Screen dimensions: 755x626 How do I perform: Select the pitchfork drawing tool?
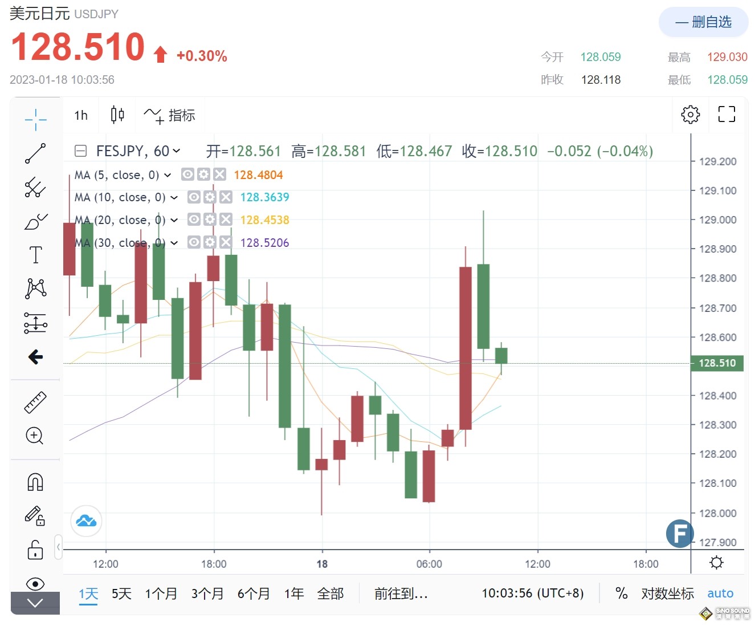click(35, 187)
